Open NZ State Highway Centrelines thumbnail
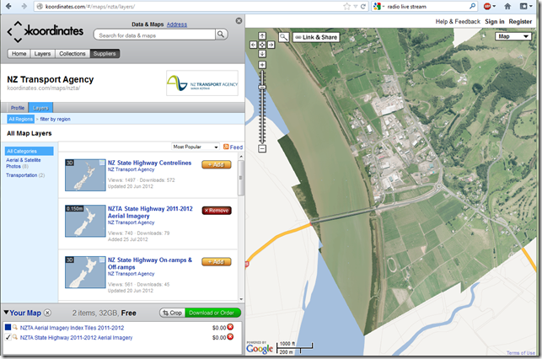 [85, 174]
